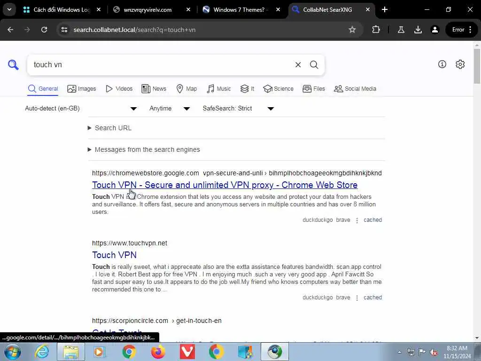The height and width of the screenshot is (361, 481).
Task: Open more options dots for touchvpn.net result
Action: 357,298
